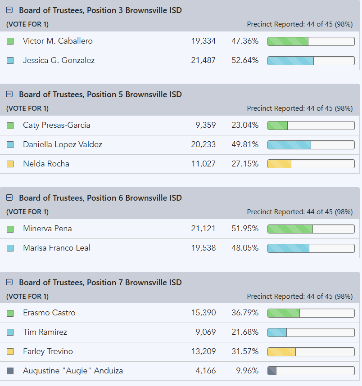The width and height of the screenshot is (362, 386).
Task: Select the name Jessica G. Gonzalez
Action: (x=59, y=60)
